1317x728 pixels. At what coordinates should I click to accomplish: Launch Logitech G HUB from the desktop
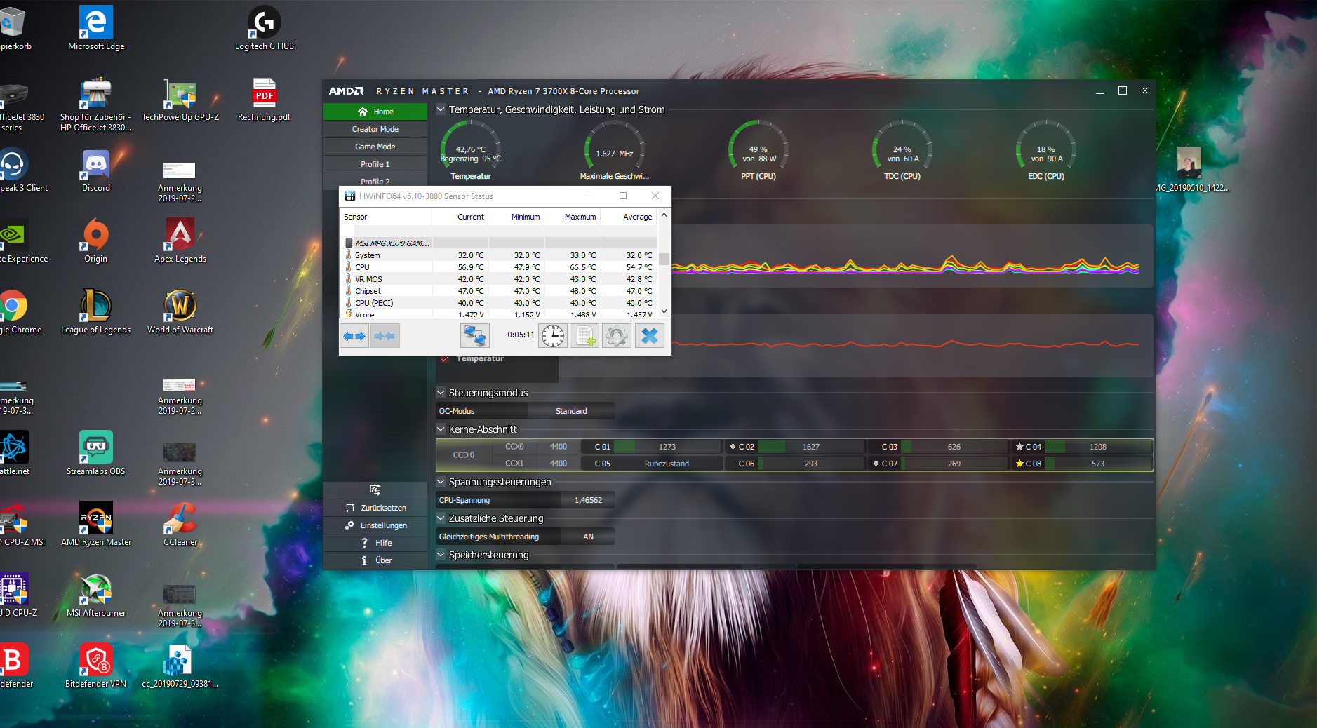[265, 29]
